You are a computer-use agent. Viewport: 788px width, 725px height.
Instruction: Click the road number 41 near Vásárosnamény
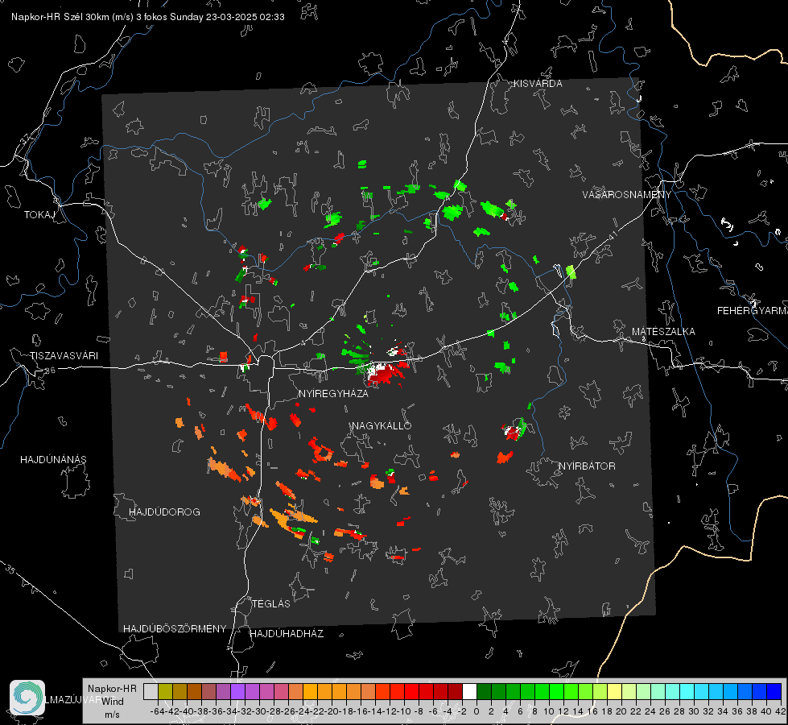(x=612, y=235)
